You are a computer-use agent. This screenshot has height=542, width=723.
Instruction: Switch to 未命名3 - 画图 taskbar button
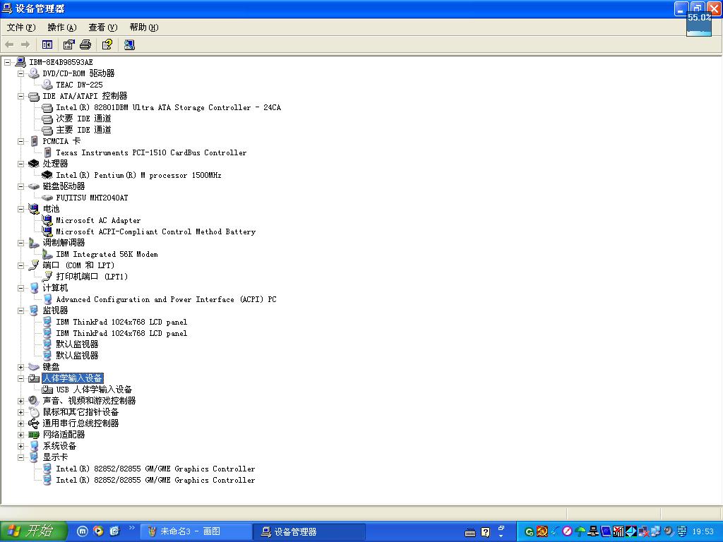pos(196,531)
